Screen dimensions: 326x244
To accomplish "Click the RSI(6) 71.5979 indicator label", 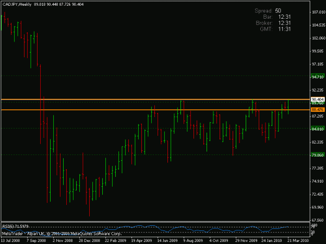I will coord(15,226).
